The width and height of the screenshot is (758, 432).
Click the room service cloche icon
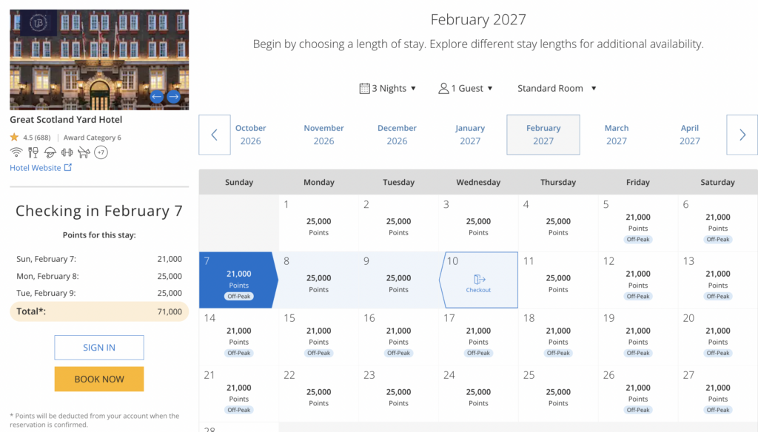50,152
